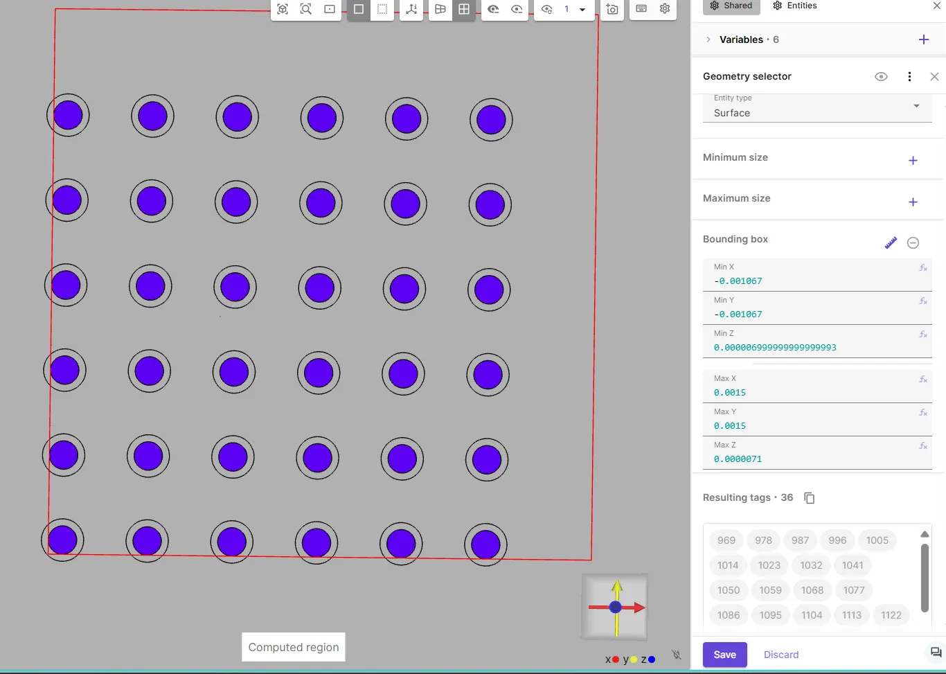The image size is (946, 674).
Task: Toggle Geometry selector visibility eye icon
Action: pyautogui.click(x=881, y=77)
